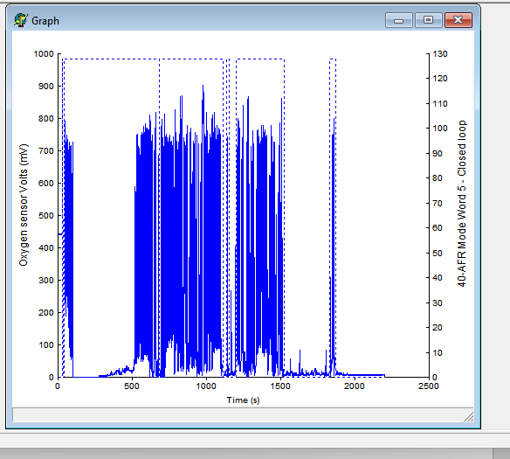Click the resize grip in status bar

[x=468, y=416]
